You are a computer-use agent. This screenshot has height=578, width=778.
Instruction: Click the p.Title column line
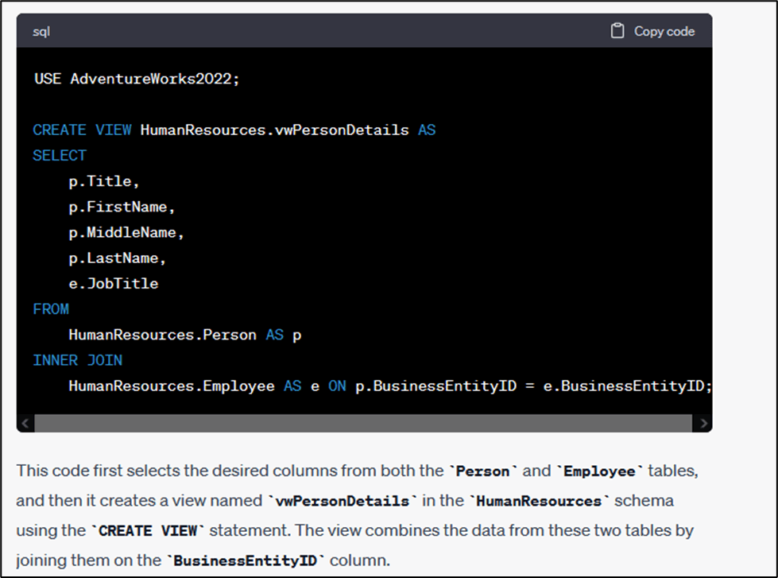(x=104, y=181)
